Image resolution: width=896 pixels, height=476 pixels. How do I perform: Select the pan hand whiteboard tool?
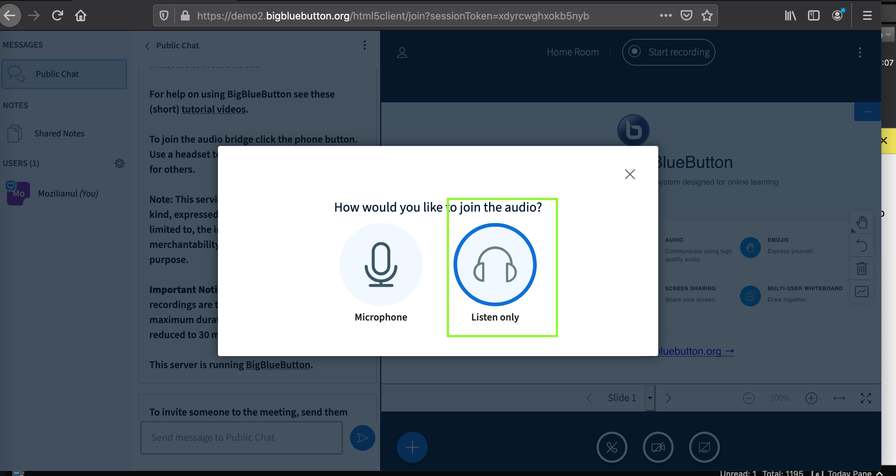click(x=862, y=222)
